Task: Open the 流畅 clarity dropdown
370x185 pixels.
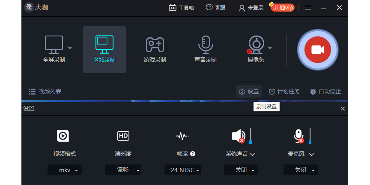Action: click(123, 170)
